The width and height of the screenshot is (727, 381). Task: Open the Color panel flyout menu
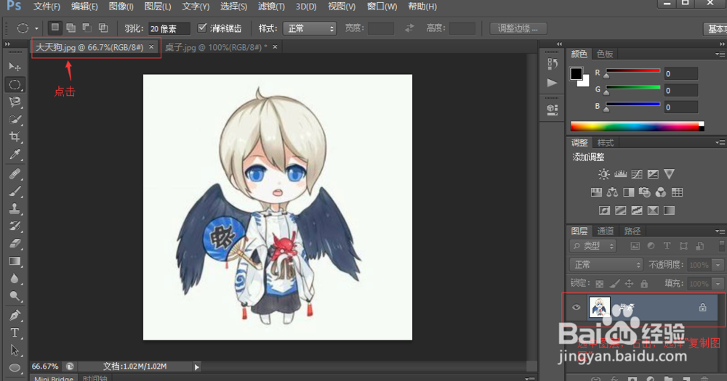pyautogui.click(x=720, y=54)
